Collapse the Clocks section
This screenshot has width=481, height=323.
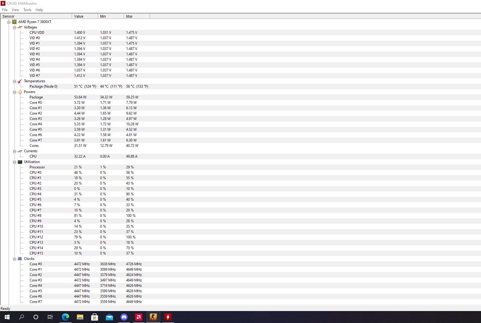click(x=14, y=259)
